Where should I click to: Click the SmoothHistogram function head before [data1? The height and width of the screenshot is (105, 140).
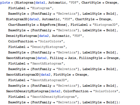tap(21, 58)
